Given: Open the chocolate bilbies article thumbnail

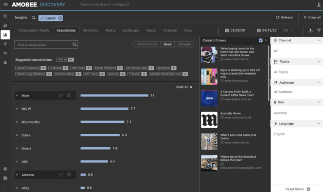Looking at the screenshot, I should (x=209, y=163).
